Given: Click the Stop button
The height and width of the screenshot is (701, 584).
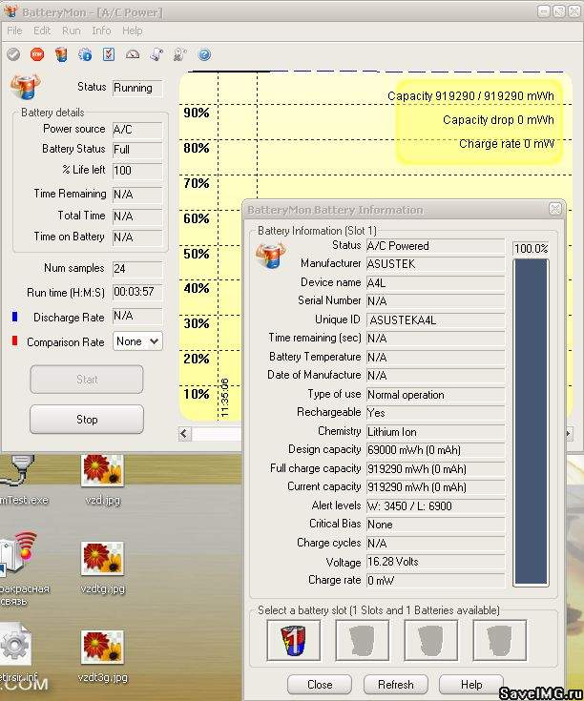Looking at the screenshot, I should click(87, 420).
